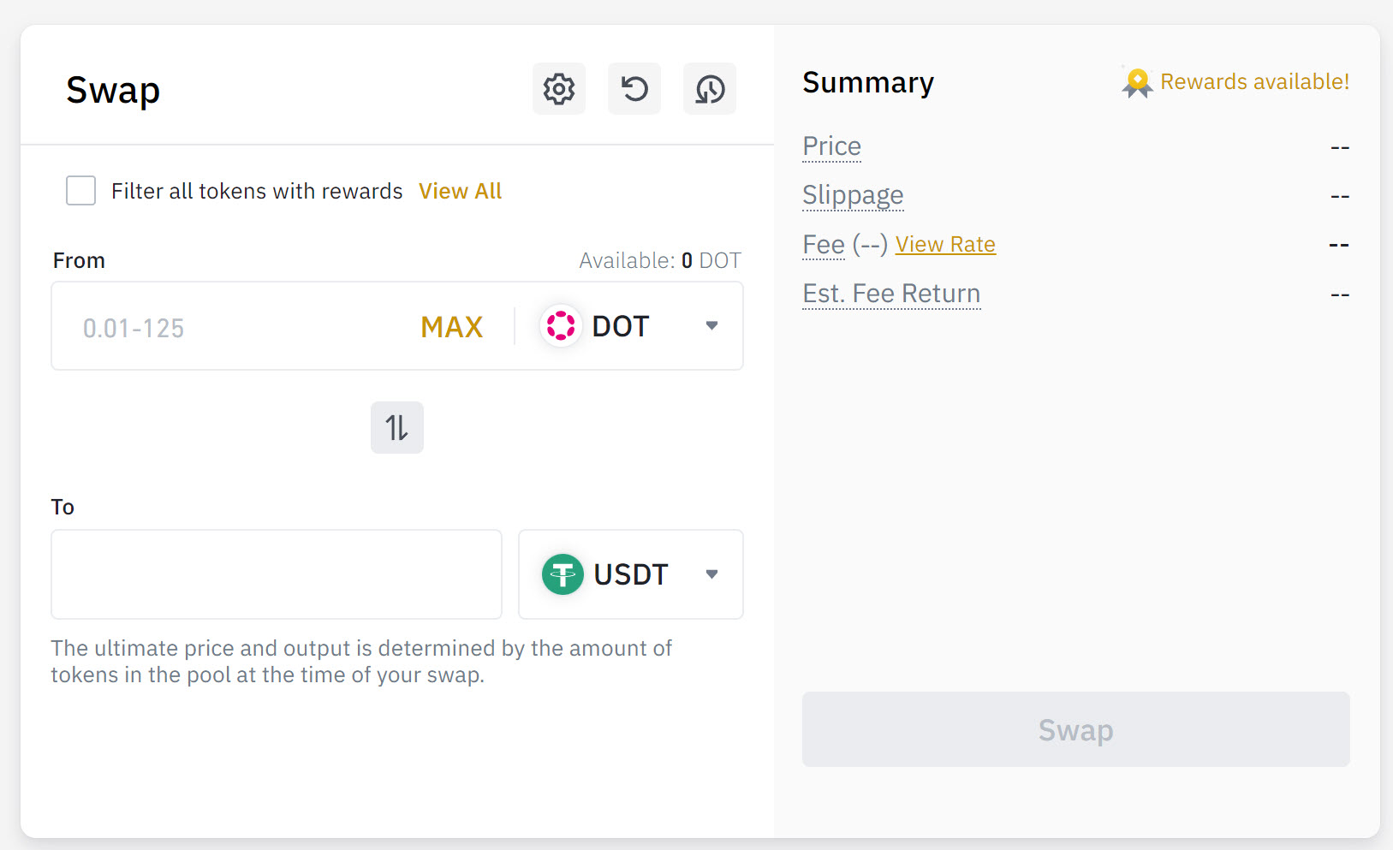Click the disabled Swap button
The width and height of the screenshot is (1393, 850).
pos(1076,729)
